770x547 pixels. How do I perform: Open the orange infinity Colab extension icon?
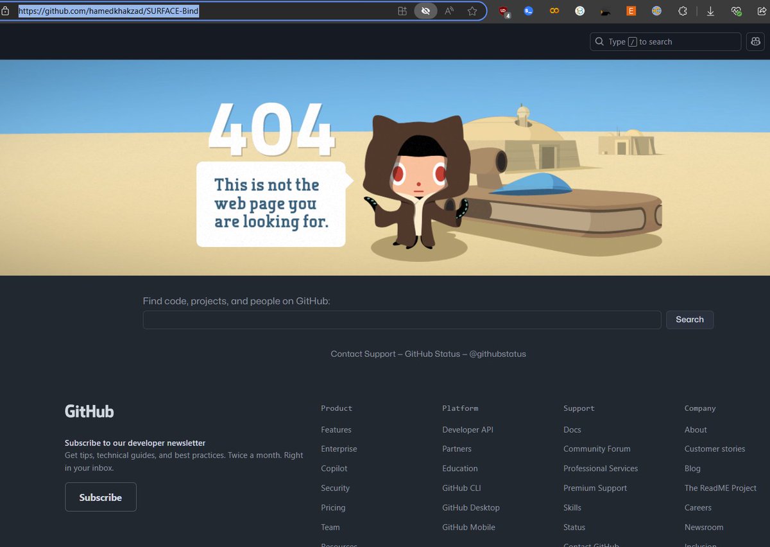pos(554,11)
